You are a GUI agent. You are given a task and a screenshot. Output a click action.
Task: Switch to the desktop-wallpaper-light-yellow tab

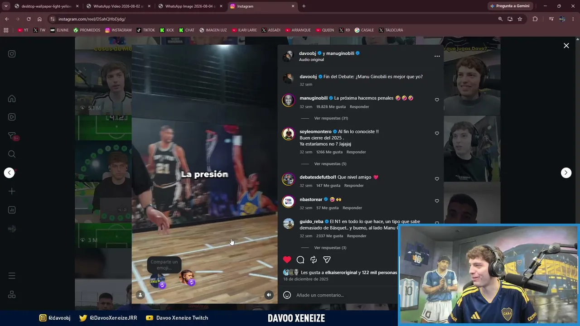pos(47,6)
